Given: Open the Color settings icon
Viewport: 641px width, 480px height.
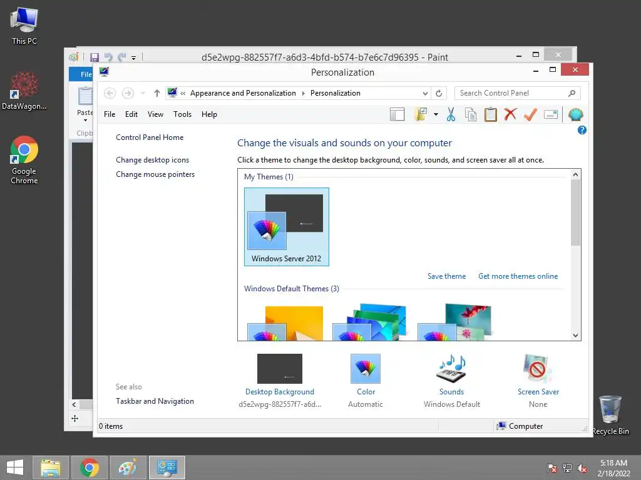Looking at the screenshot, I should coord(366,369).
